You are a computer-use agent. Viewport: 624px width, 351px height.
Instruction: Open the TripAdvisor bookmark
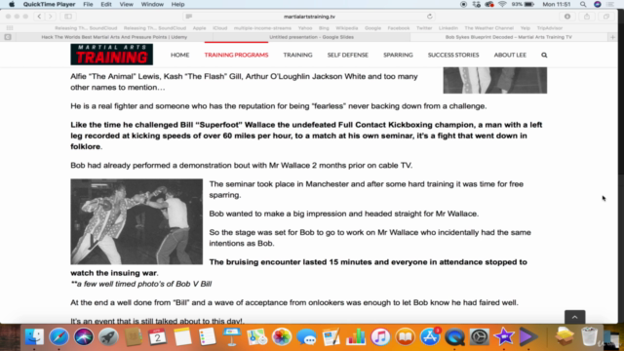click(550, 28)
